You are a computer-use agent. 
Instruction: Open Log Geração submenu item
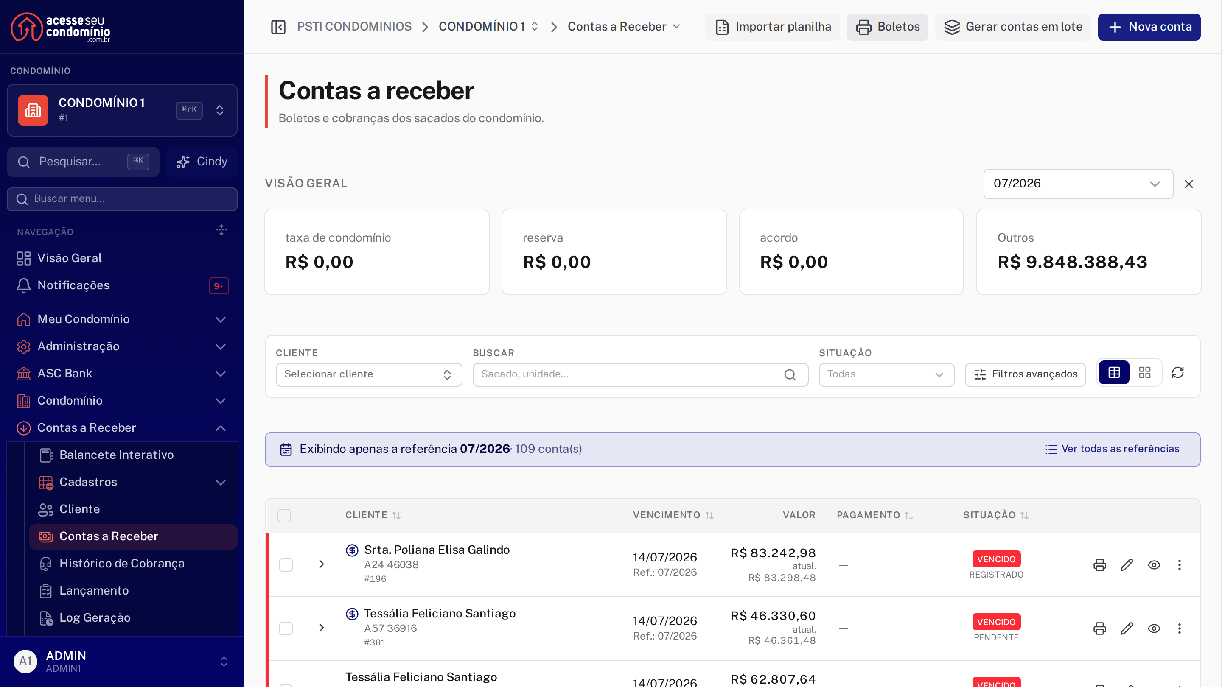133,618
